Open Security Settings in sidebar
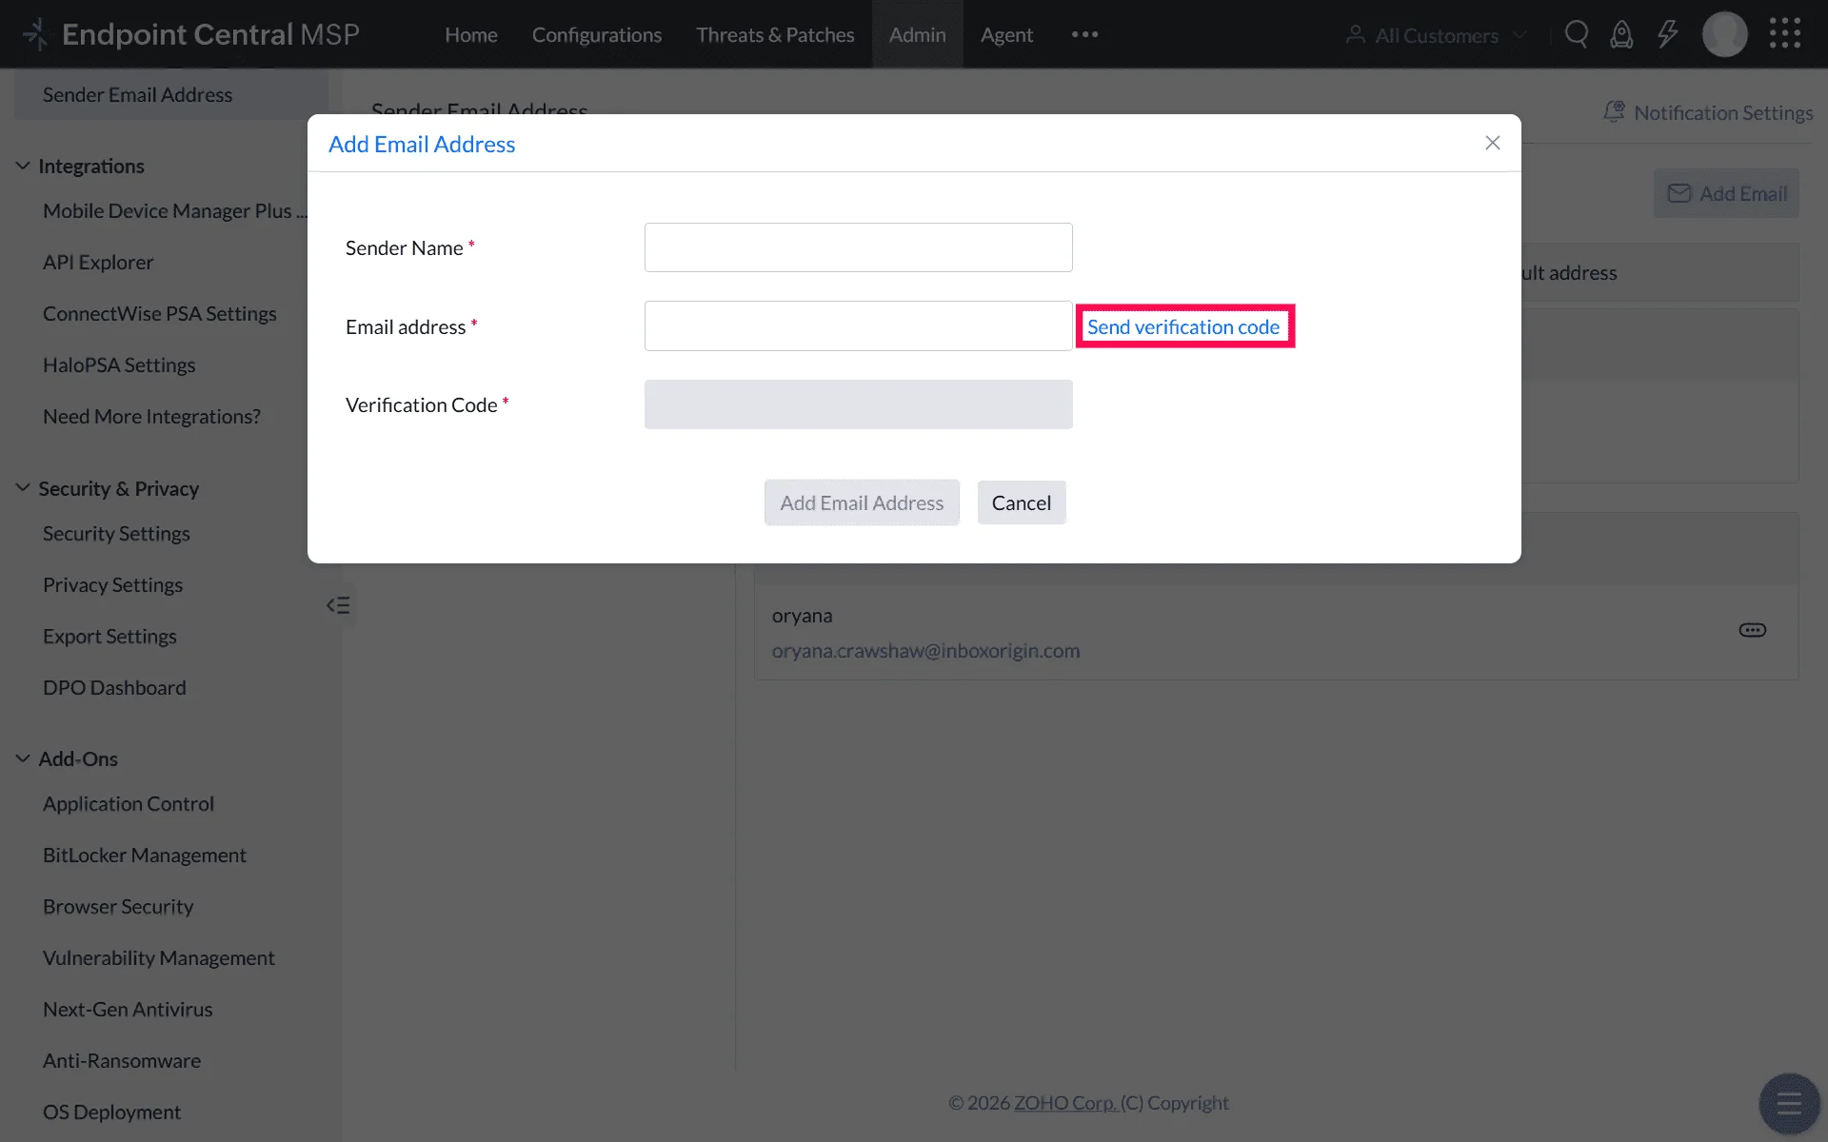1828x1142 pixels. click(116, 534)
